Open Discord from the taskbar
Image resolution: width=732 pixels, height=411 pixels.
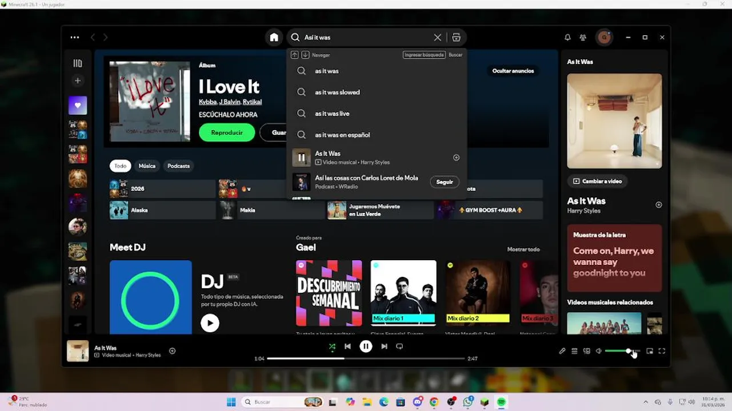pos(418,402)
